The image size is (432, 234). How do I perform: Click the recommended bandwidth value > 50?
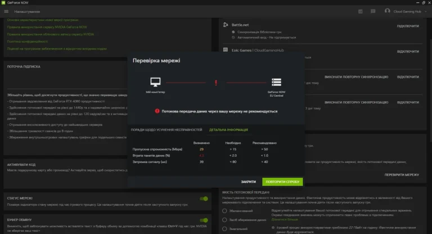[x=264, y=149]
